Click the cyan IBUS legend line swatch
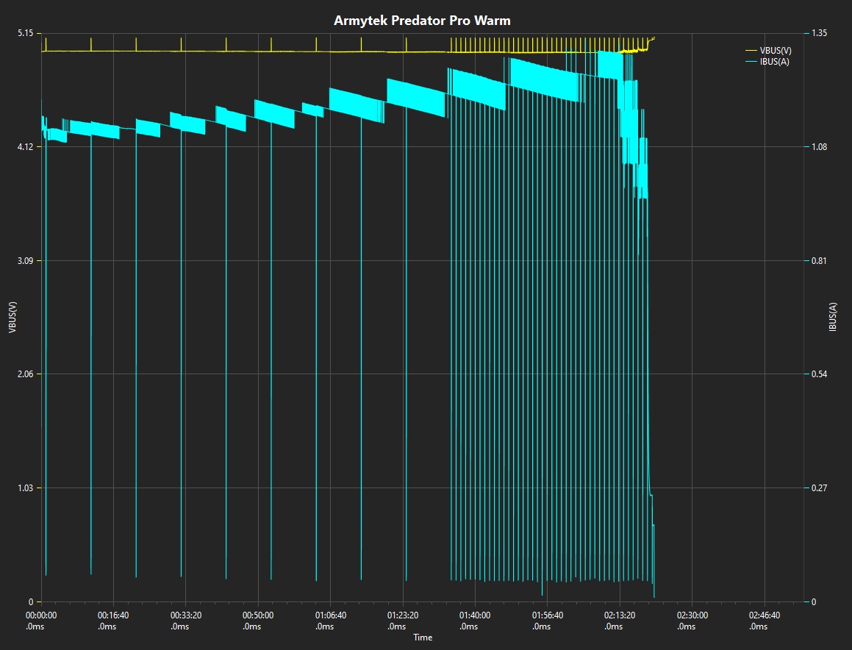This screenshot has height=650, width=852. tap(751, 62)
